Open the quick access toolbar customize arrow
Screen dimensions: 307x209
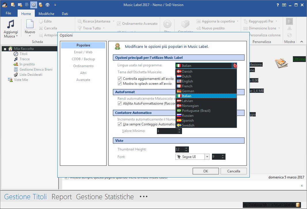[x=55, y=5]
